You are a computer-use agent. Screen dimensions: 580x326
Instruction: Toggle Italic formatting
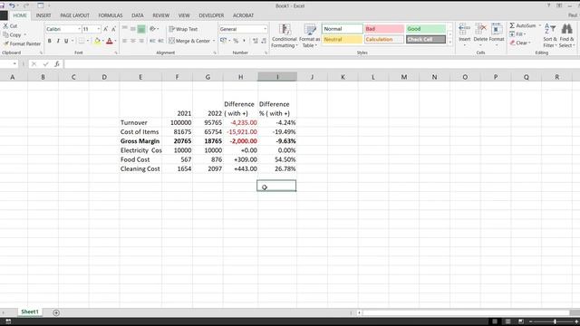58,41
